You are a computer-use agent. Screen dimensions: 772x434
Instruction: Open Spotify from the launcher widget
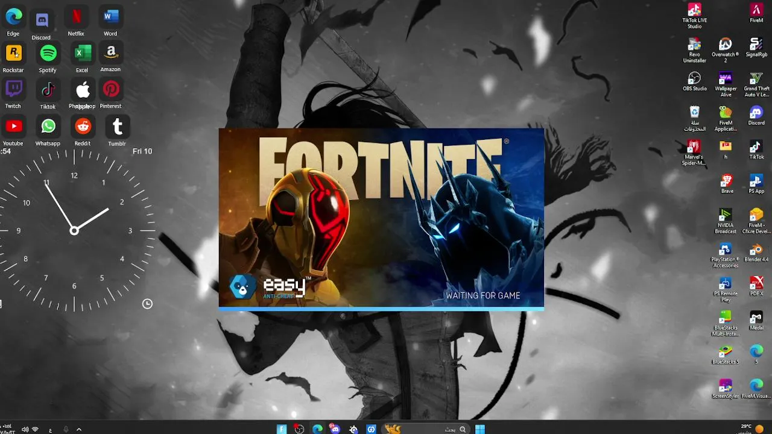point(48,53)
